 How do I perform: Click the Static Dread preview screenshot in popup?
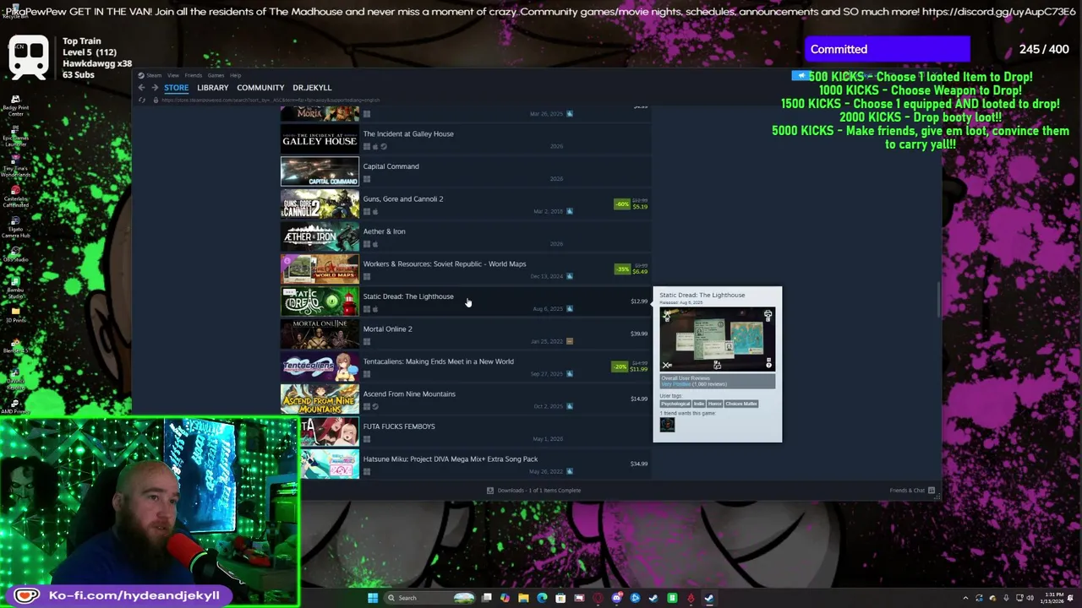[718, 339]
